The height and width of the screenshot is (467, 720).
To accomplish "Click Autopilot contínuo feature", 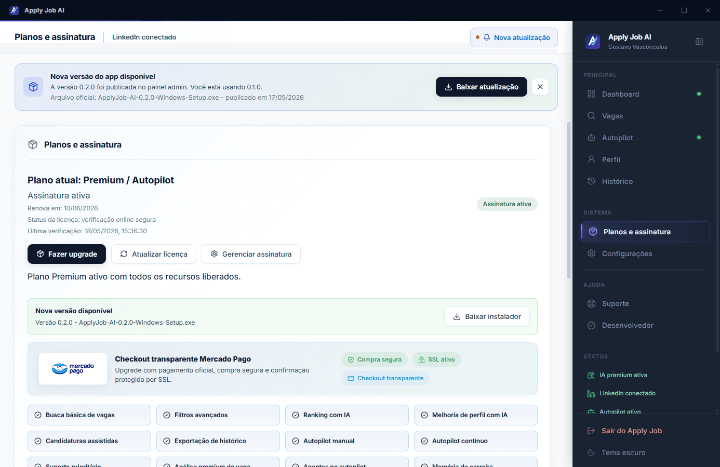I will coord(476,441).
